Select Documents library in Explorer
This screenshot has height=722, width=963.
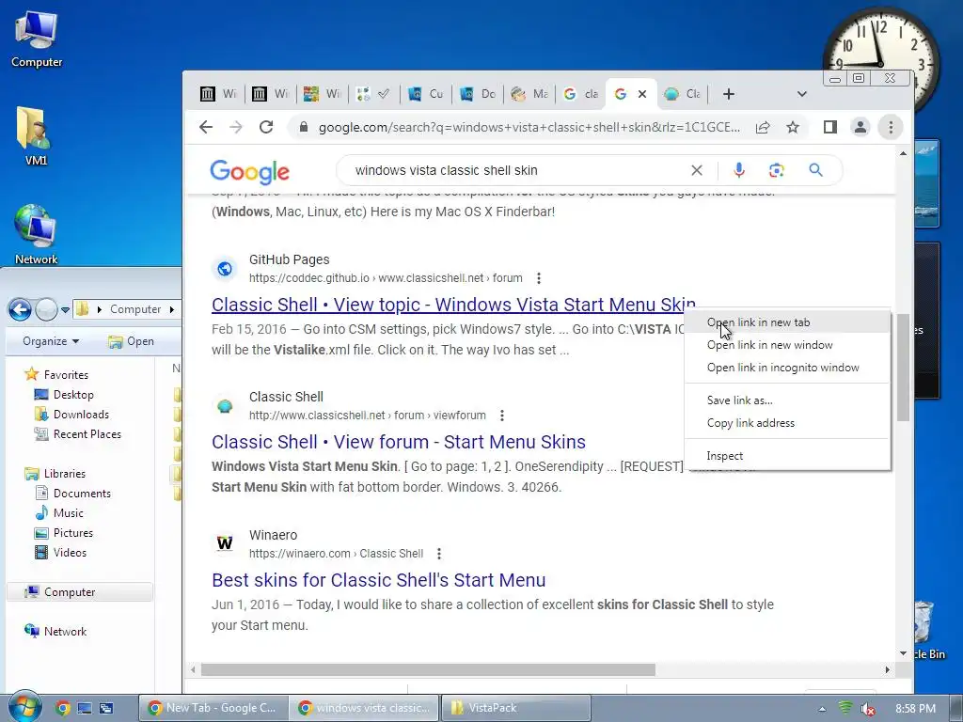click(73, 493)
